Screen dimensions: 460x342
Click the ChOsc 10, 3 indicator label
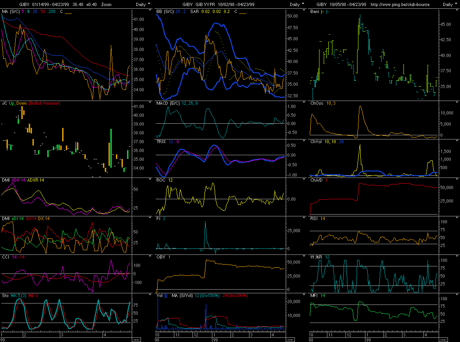pyautogui.click(x=323, y=103)
